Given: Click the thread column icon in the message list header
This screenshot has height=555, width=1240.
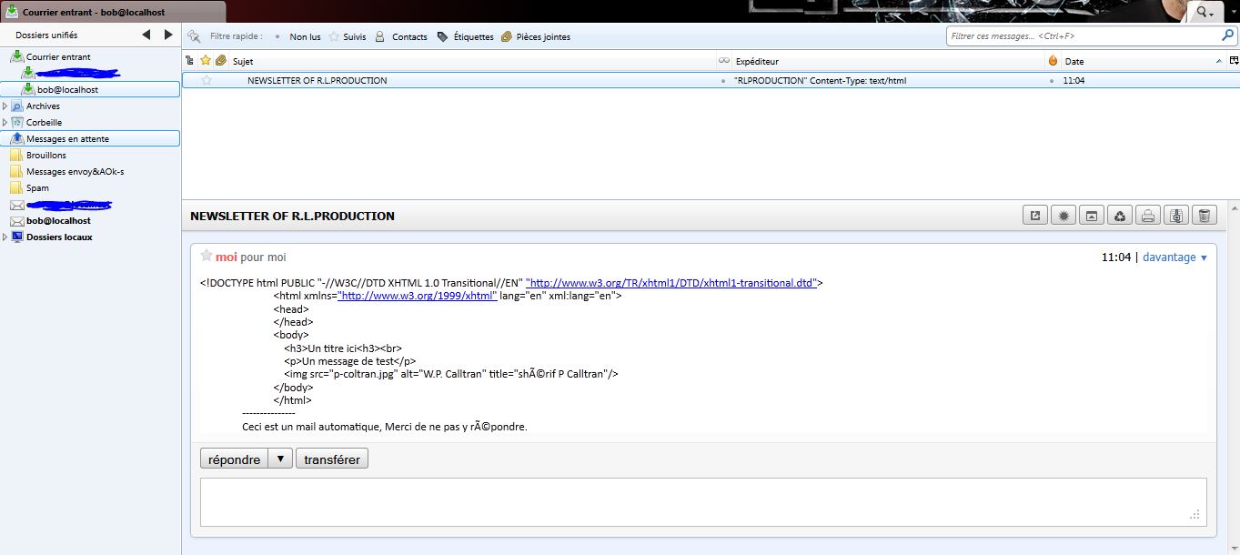Looking at the screenshot, I should (x=189, y=61).
